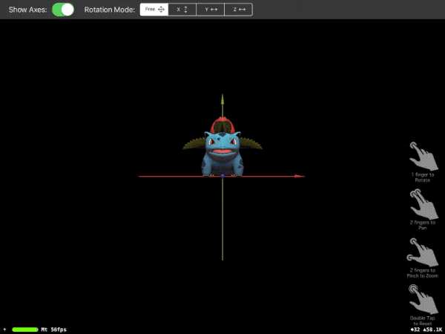Image resolution: width=445 pixels, height=334 pixels.
Task: Click the Ivysaur 3D model
Action: pyautogui.click(x=222, y=148)
